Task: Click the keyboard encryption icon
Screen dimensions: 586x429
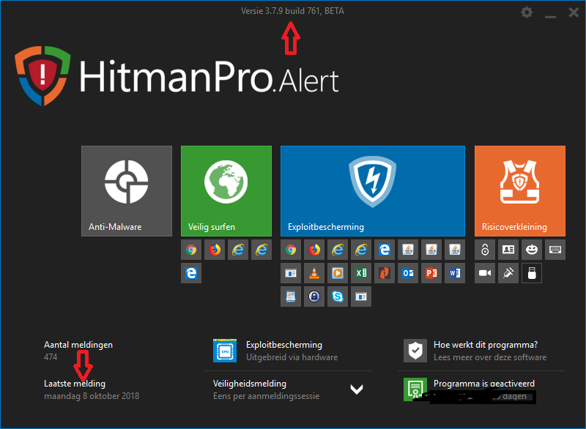Action: coord(555,250)
